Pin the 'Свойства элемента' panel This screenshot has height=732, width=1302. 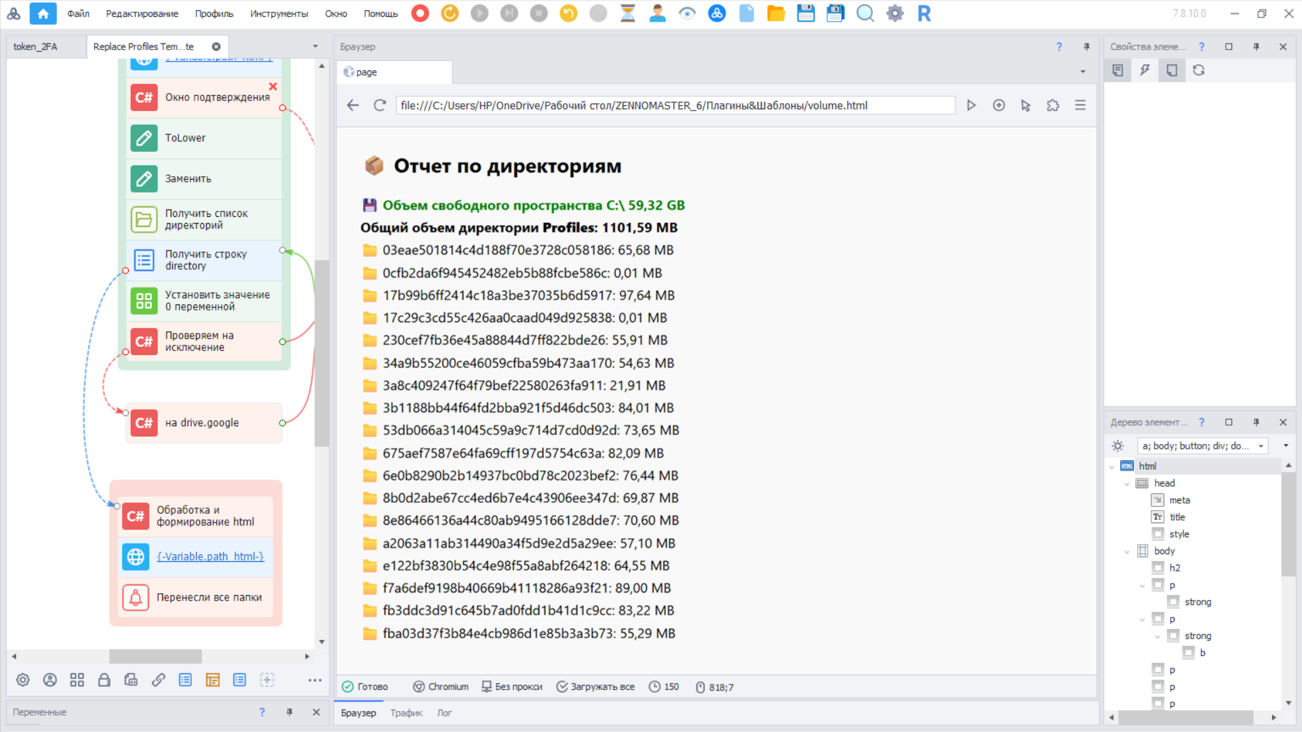(x=1256, y=47)
